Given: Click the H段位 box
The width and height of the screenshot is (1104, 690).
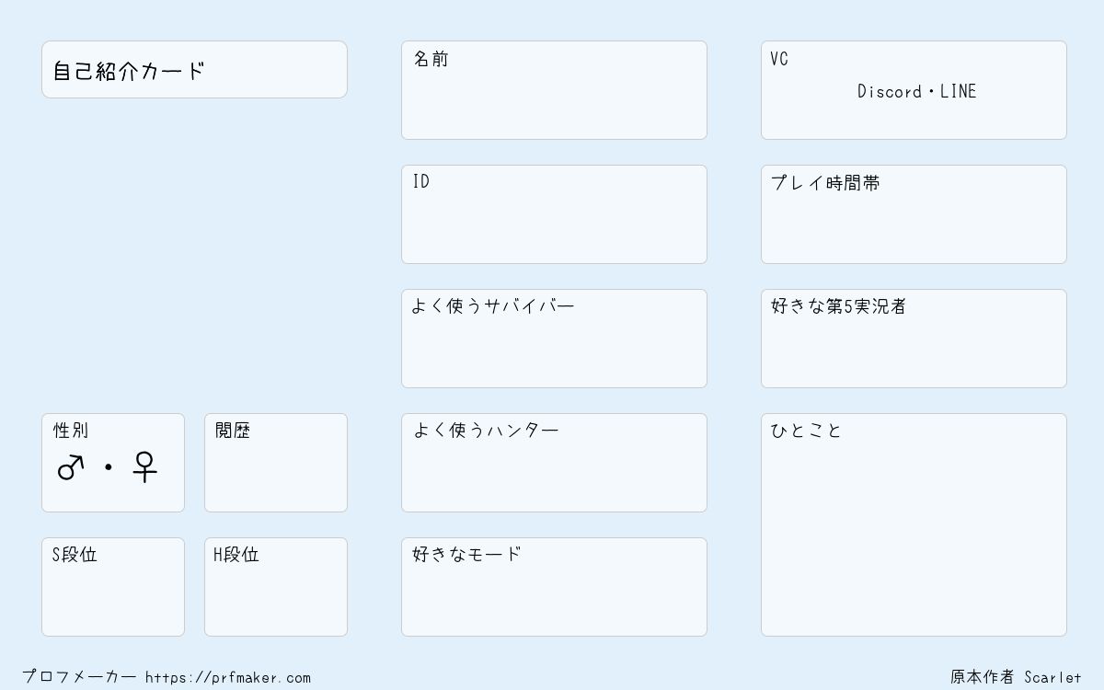Looking at the screenshot, I should click(276, 587).
